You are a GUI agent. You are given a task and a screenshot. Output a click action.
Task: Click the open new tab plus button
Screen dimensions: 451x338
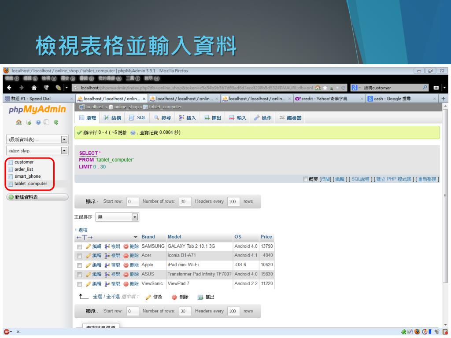click(x=443, y=99)
